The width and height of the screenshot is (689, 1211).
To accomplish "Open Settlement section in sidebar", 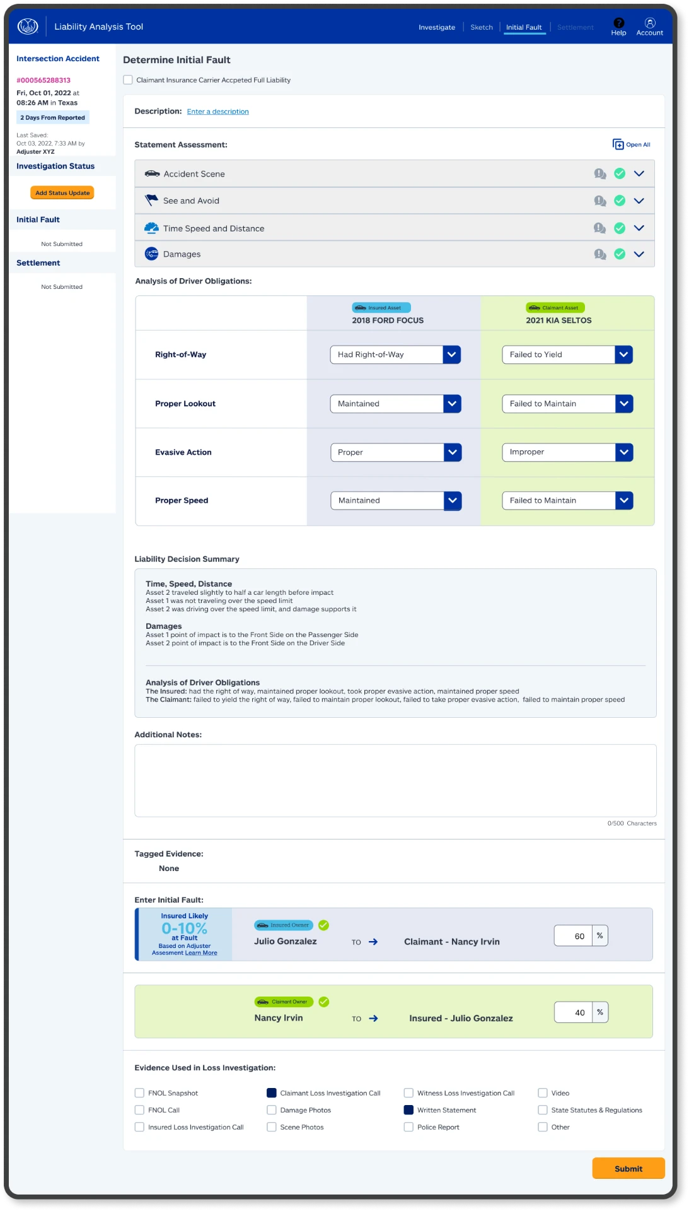I will pyautogui.click(x=38, y=262).
